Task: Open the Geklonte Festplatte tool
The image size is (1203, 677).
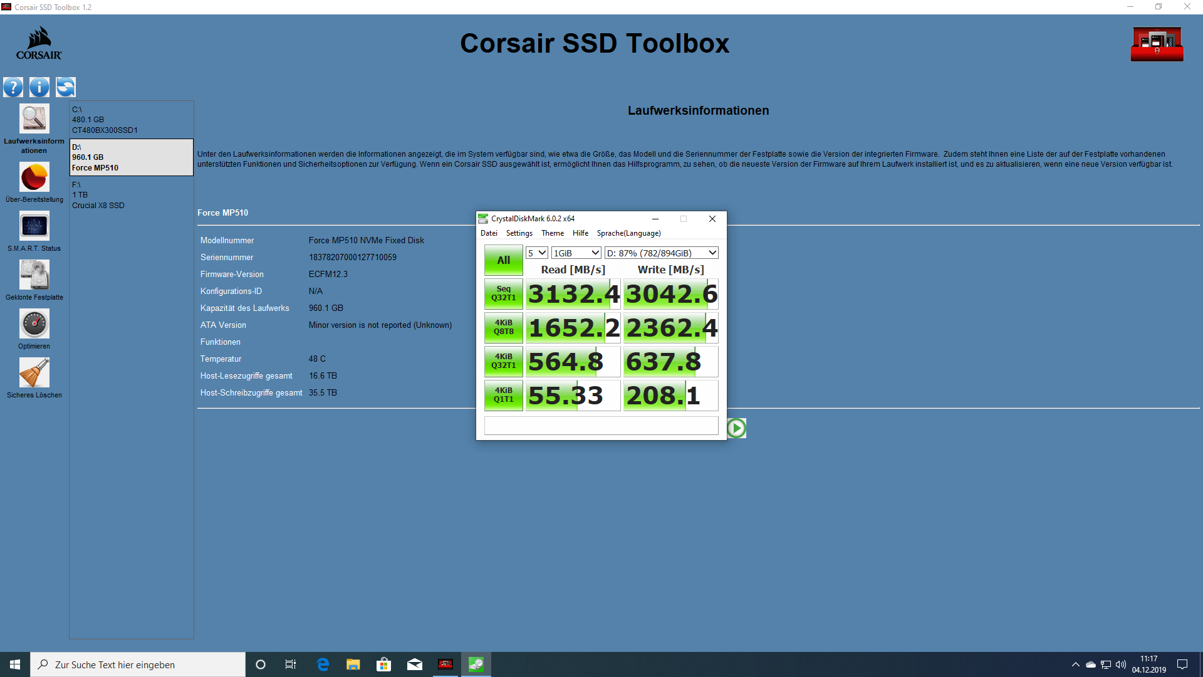Action: 34,275
